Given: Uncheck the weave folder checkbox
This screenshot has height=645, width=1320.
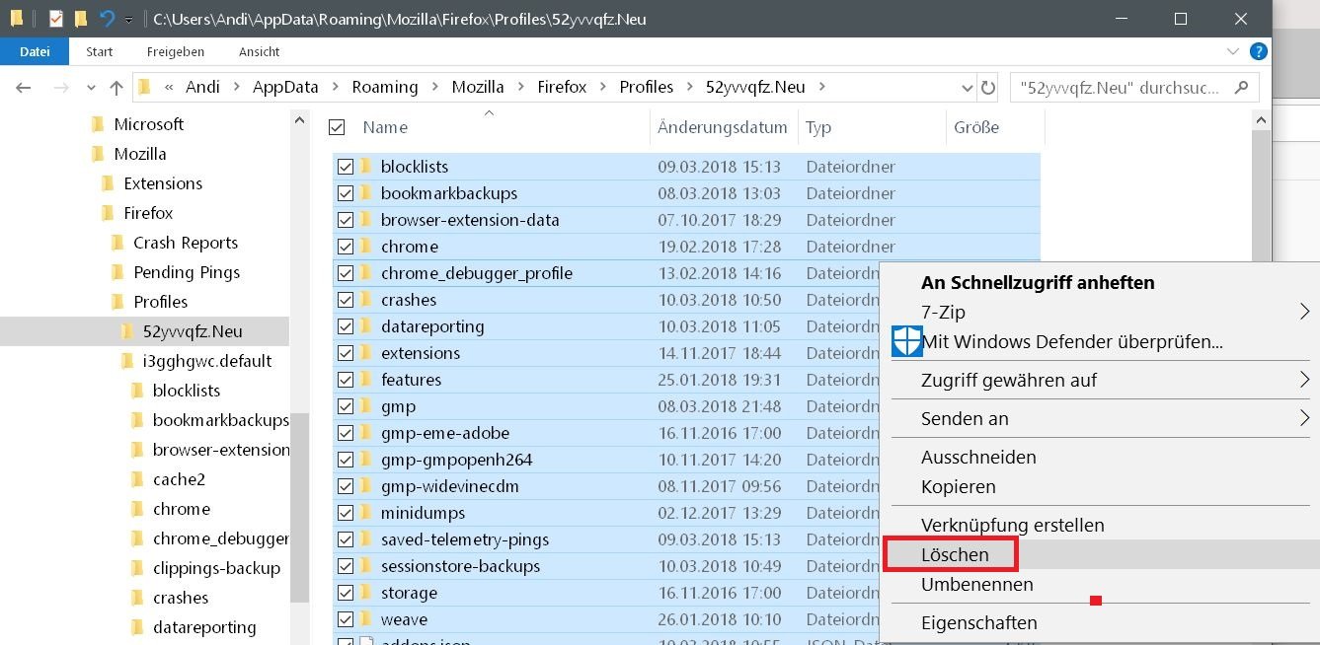Looking at the screenshot, I should coord(345,619).
